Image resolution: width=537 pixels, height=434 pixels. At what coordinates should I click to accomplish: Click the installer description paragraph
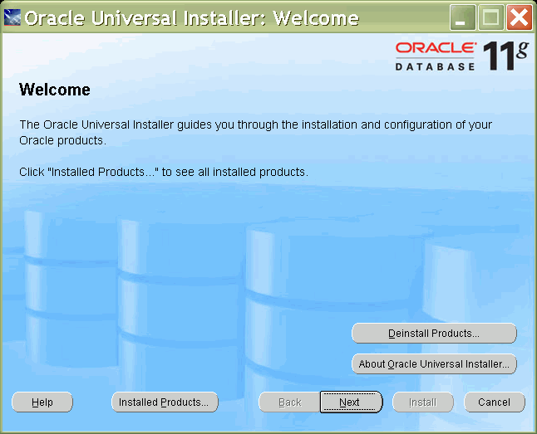255,133
